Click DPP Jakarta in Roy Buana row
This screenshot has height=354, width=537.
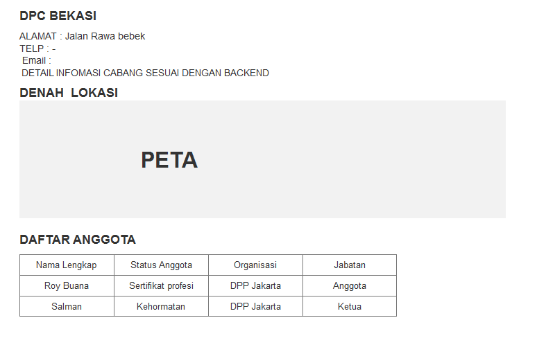[x=255, y=285]
